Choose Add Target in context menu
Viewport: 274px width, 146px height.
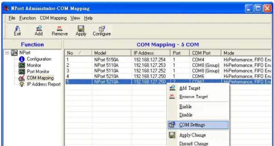(x=190, y=88)
